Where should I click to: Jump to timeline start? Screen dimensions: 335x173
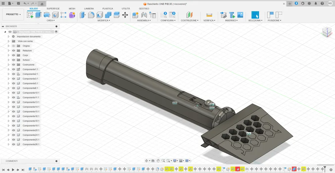[x=3, y=170]
